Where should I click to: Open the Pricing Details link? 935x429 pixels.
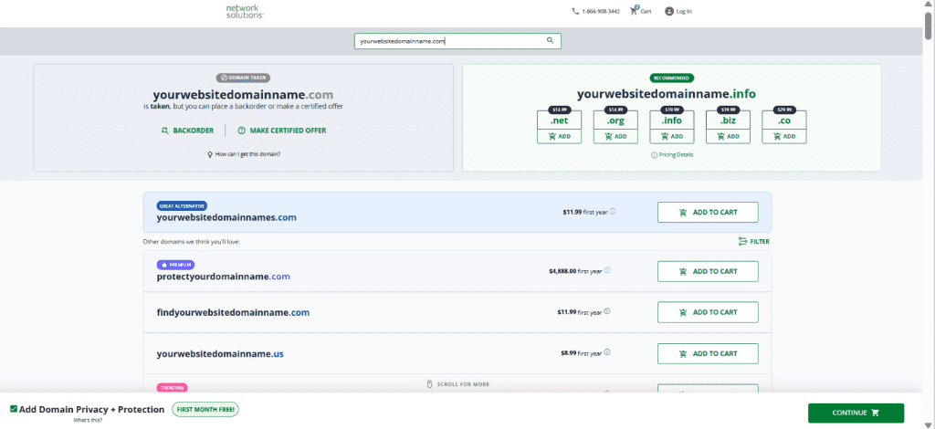point(672,155)
